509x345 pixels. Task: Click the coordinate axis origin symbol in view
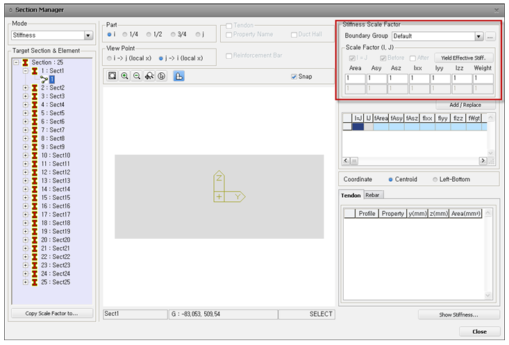pyautogui.click(x=219, y=196)
